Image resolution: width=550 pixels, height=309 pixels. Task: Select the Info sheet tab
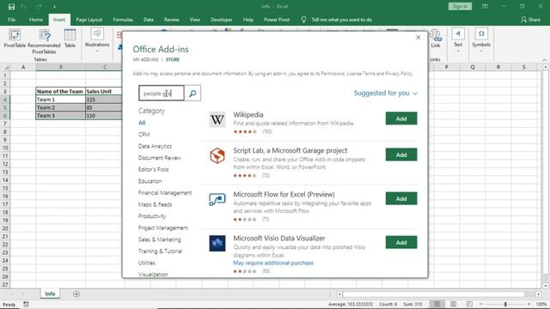tap(50, 294)
